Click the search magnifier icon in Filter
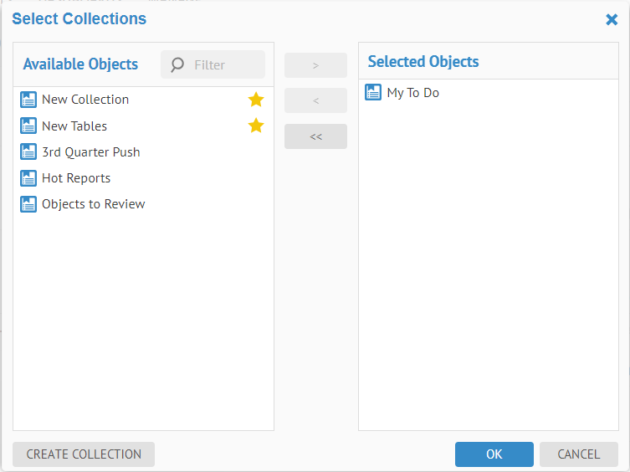 tap(177, 64)
